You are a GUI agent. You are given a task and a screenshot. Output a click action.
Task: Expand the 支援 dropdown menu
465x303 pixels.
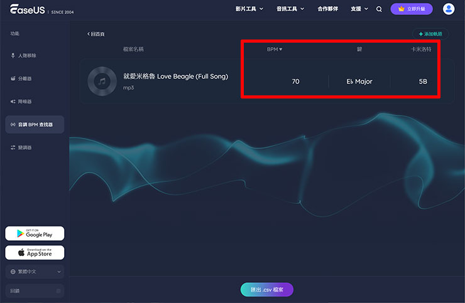[x=359, y=9]
